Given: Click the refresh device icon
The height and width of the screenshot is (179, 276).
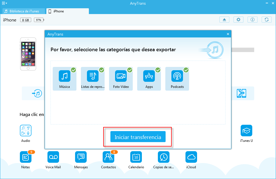Looking at the screenshot, I should click(267, 20).
